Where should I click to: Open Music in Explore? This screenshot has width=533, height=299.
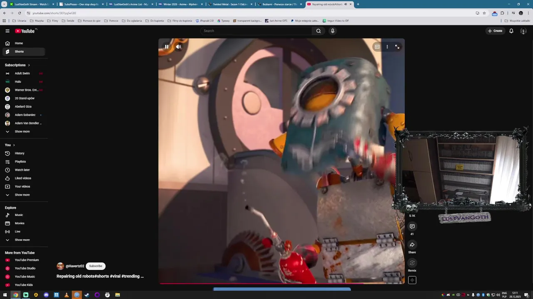(x=24, y=215)
